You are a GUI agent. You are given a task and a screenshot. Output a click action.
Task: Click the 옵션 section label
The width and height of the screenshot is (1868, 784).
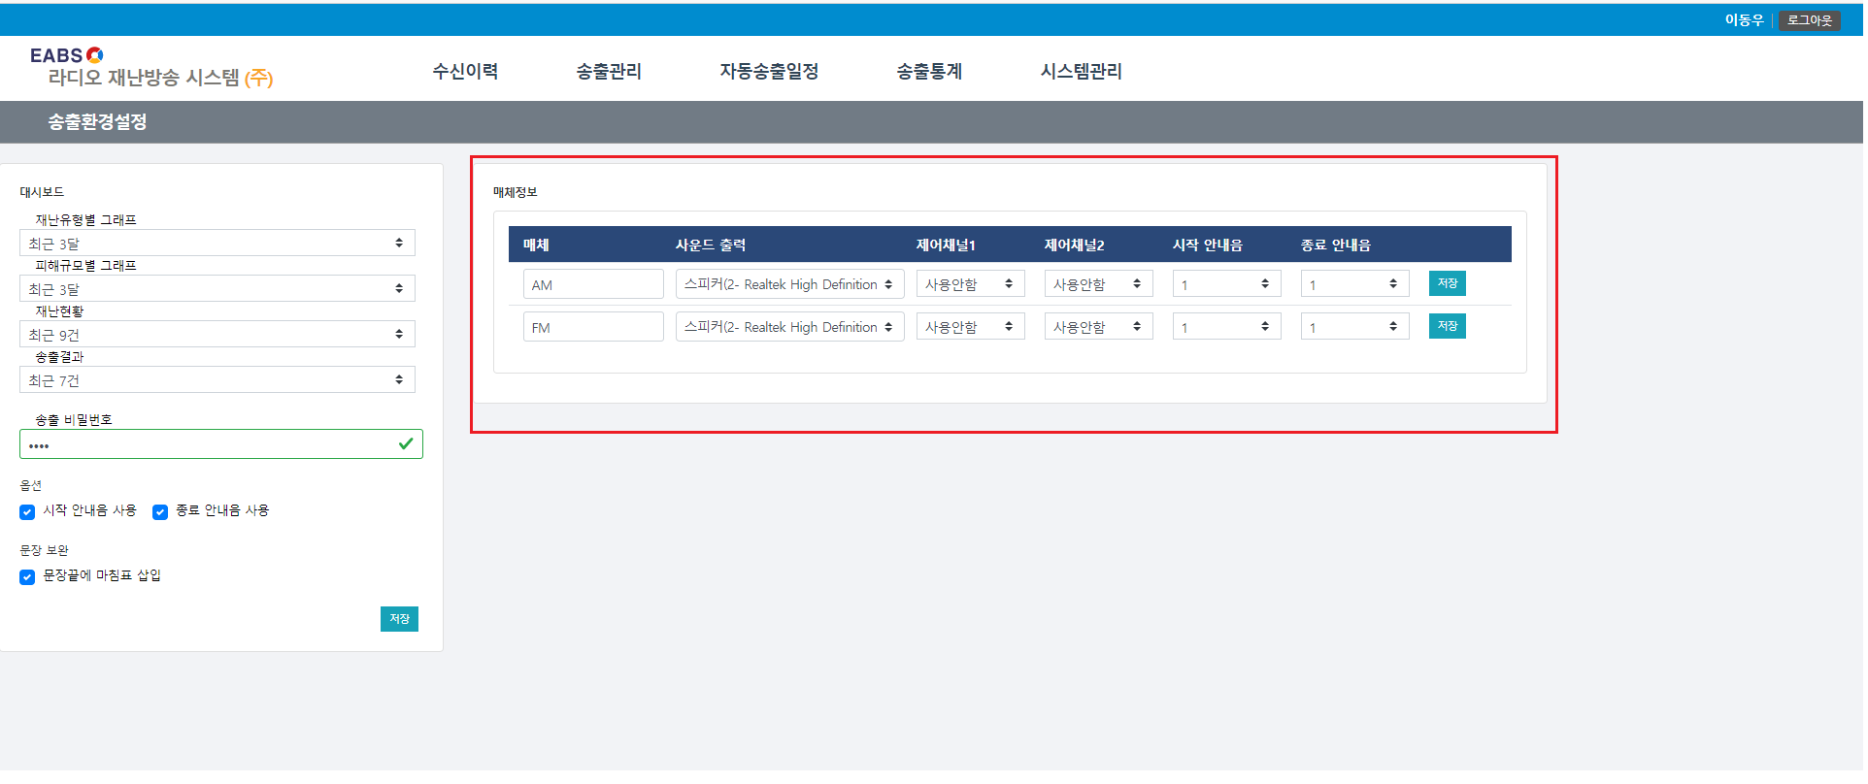tap(30, 485)
